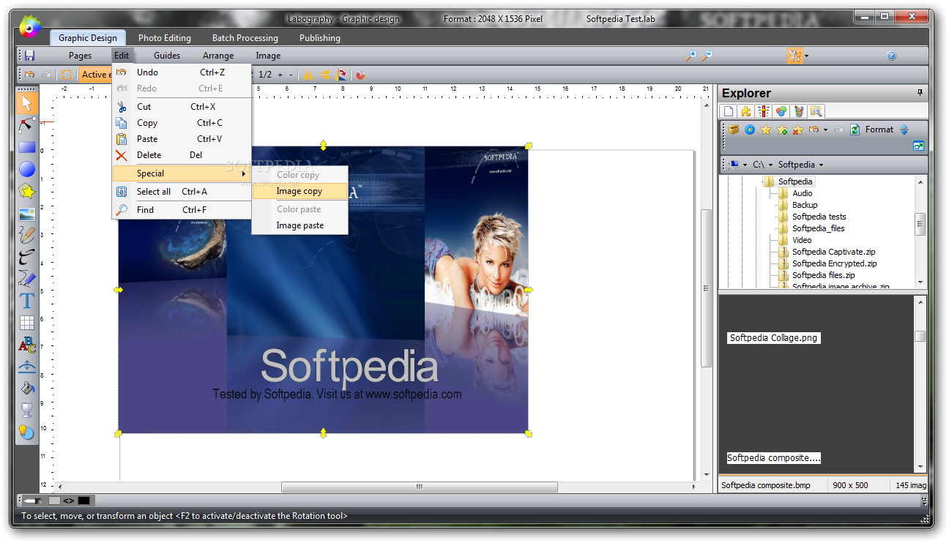Screen dimensions: 949x543
Task: Choose Image paste in Special submenu
Action: tap(299, 225)
